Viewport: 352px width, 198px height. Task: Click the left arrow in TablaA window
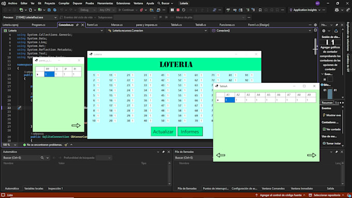pyautogui.click(x=221, y=155)
